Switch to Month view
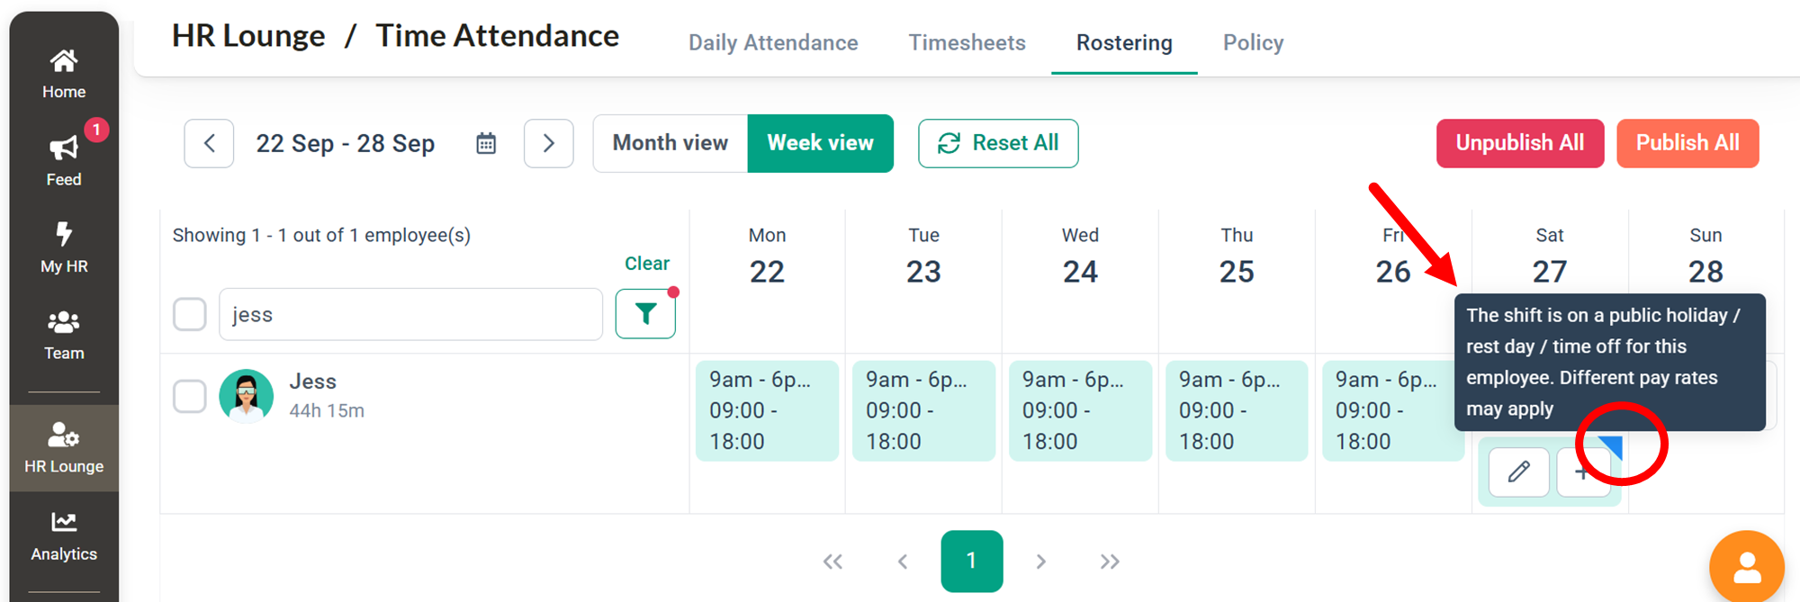 pos(670,143)
